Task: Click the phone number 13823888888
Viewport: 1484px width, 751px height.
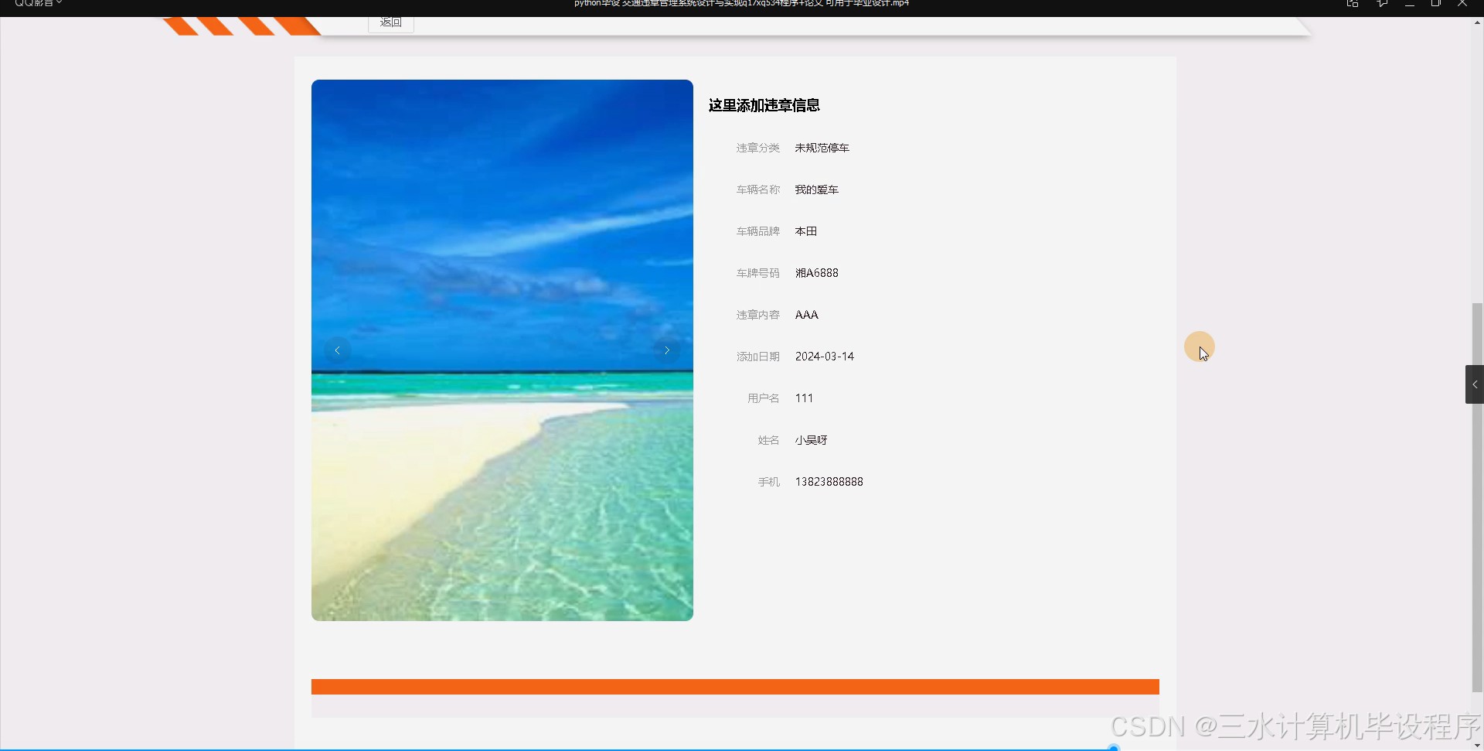Action: point(829,481)
